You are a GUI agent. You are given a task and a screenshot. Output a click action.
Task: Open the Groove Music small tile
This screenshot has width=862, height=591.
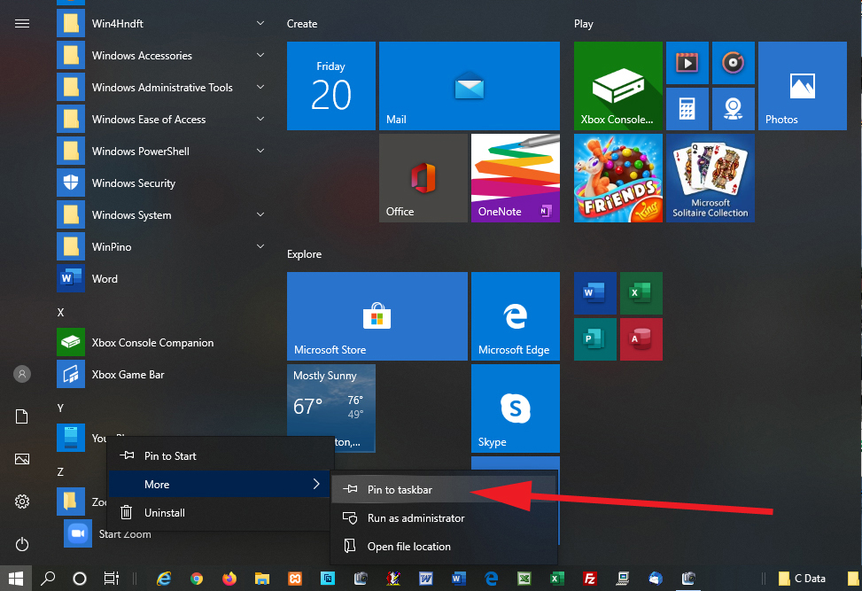(734, 63)
